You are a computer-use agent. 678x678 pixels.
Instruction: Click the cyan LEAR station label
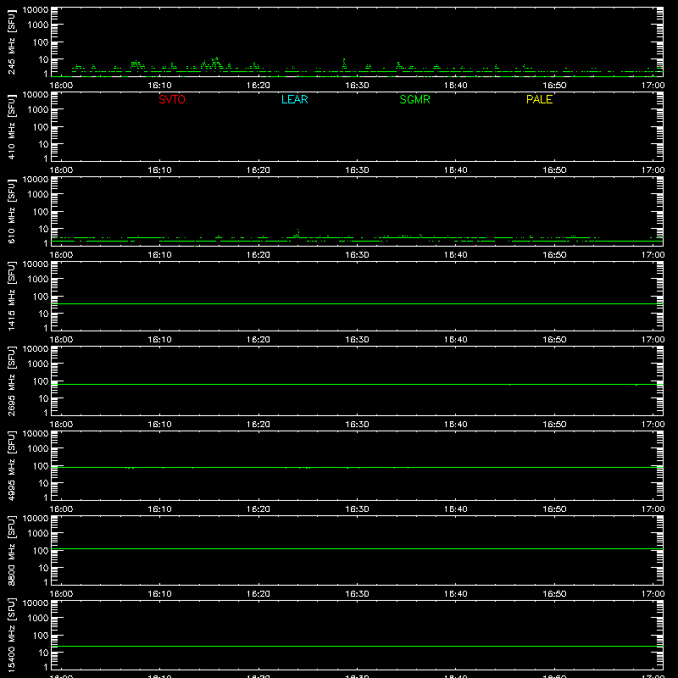click(294, 99)
